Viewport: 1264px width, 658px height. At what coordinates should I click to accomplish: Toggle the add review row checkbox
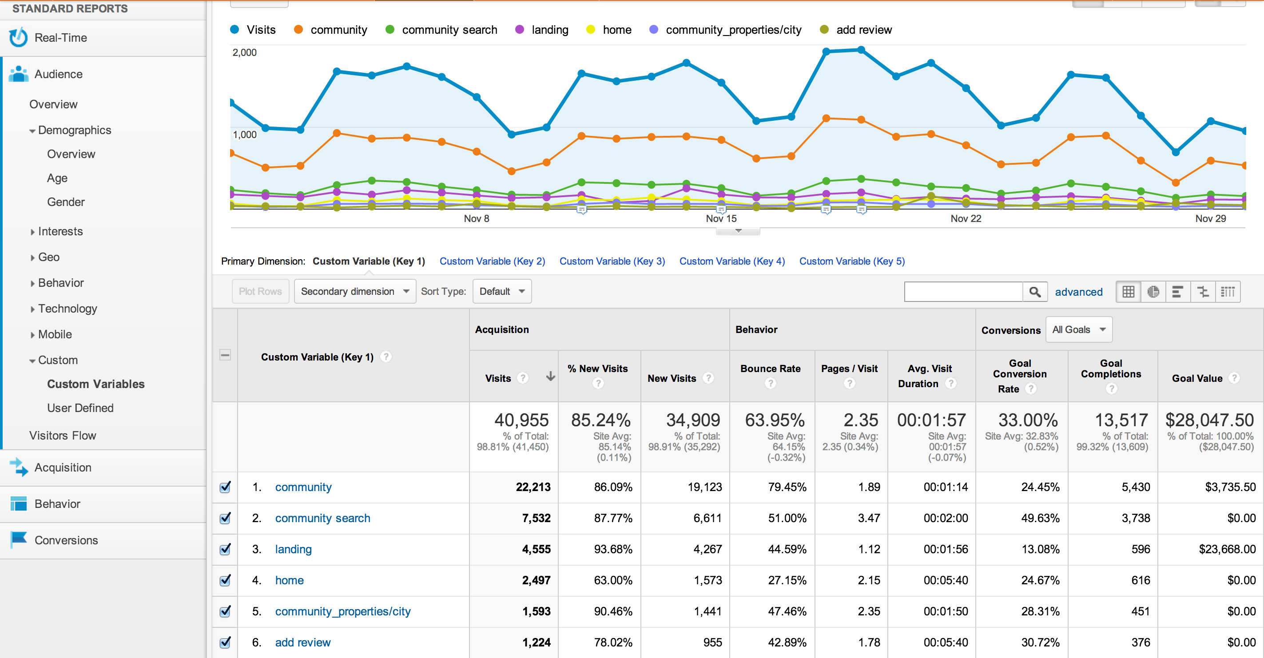tap(225, 642)
